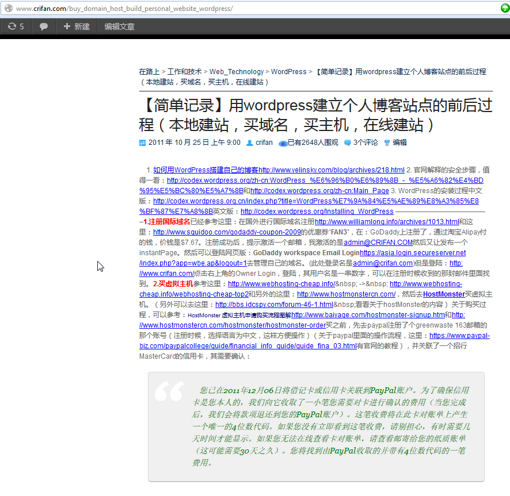Click the pin icon beside 编辑

click(x=387, y=143)
